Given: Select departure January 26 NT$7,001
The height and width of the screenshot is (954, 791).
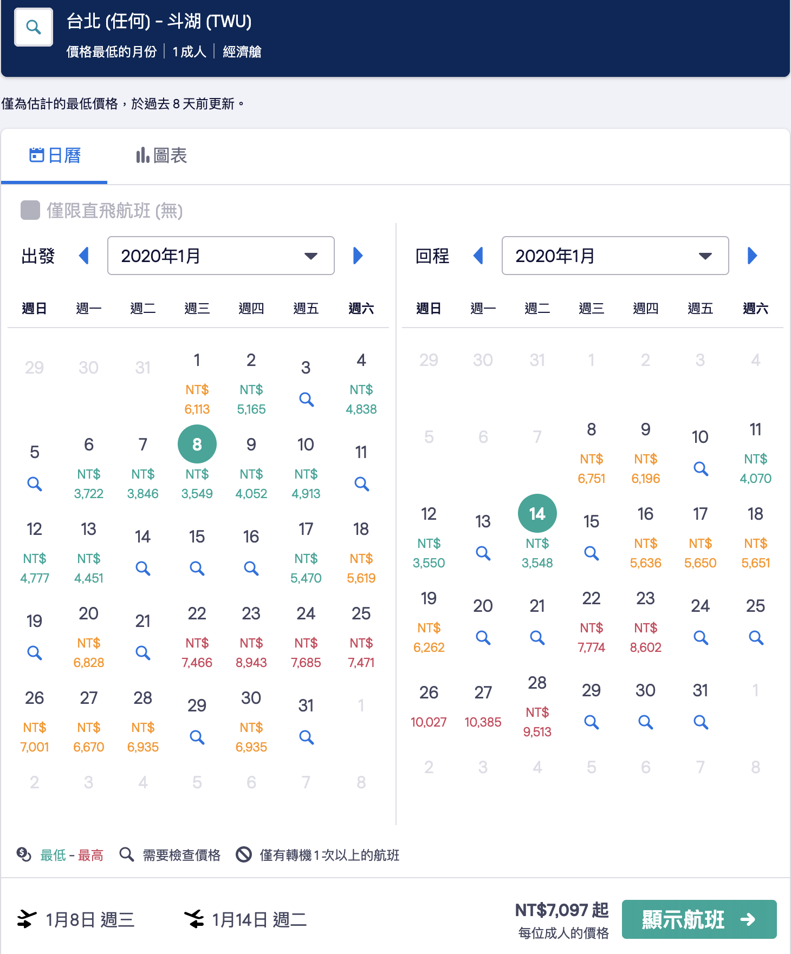Looking at the screenshot, I should click(x=35, y=722).
